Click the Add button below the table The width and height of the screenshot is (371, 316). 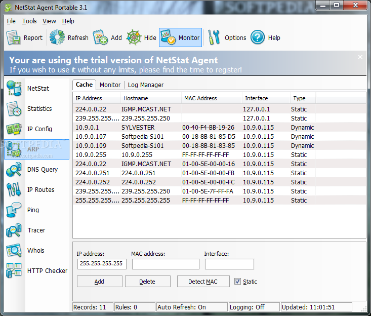[x=100, y=282]
